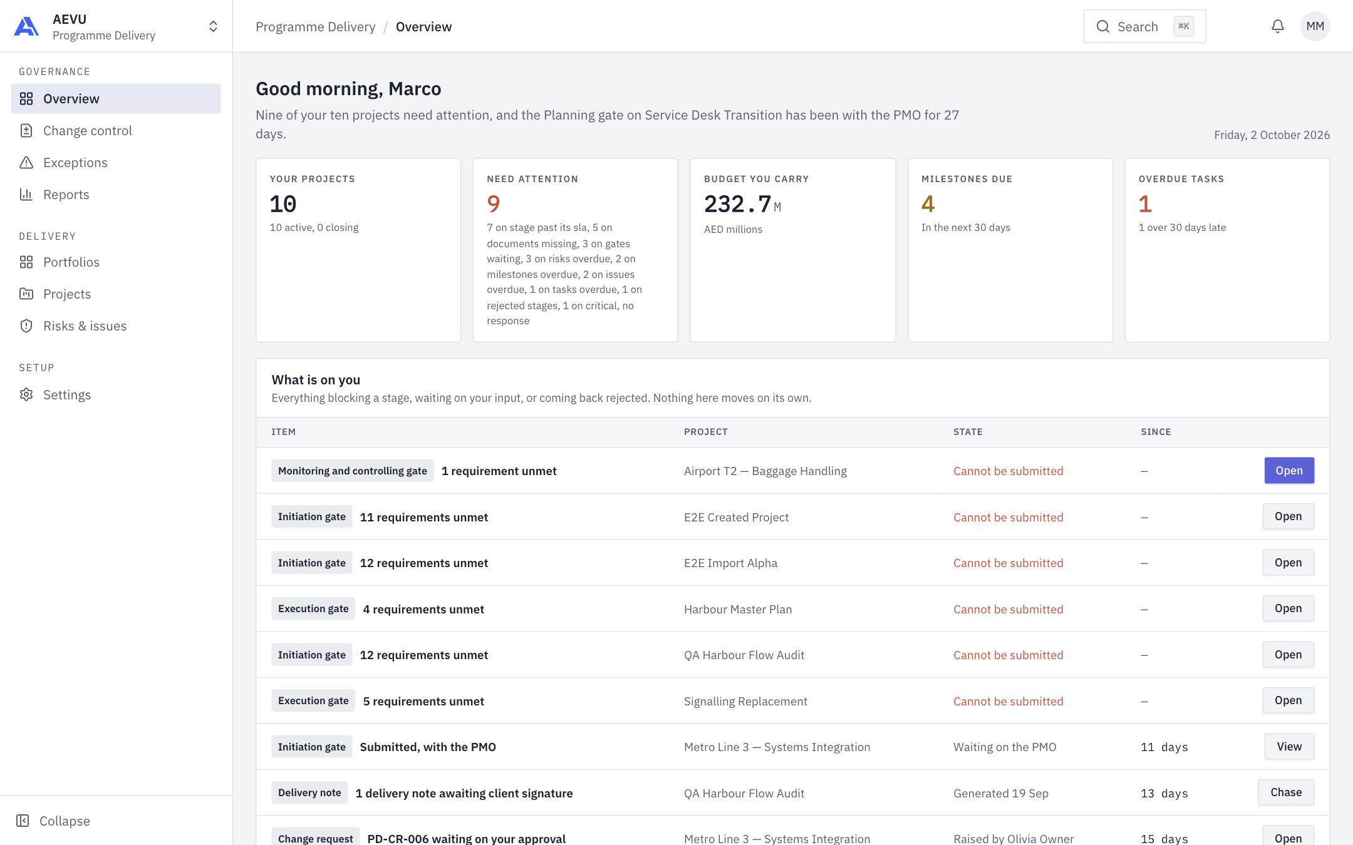The width and height of the screenshot is (1353, 845).
Task: Click Harbour Master Plan project name
Action: (738, 609)
